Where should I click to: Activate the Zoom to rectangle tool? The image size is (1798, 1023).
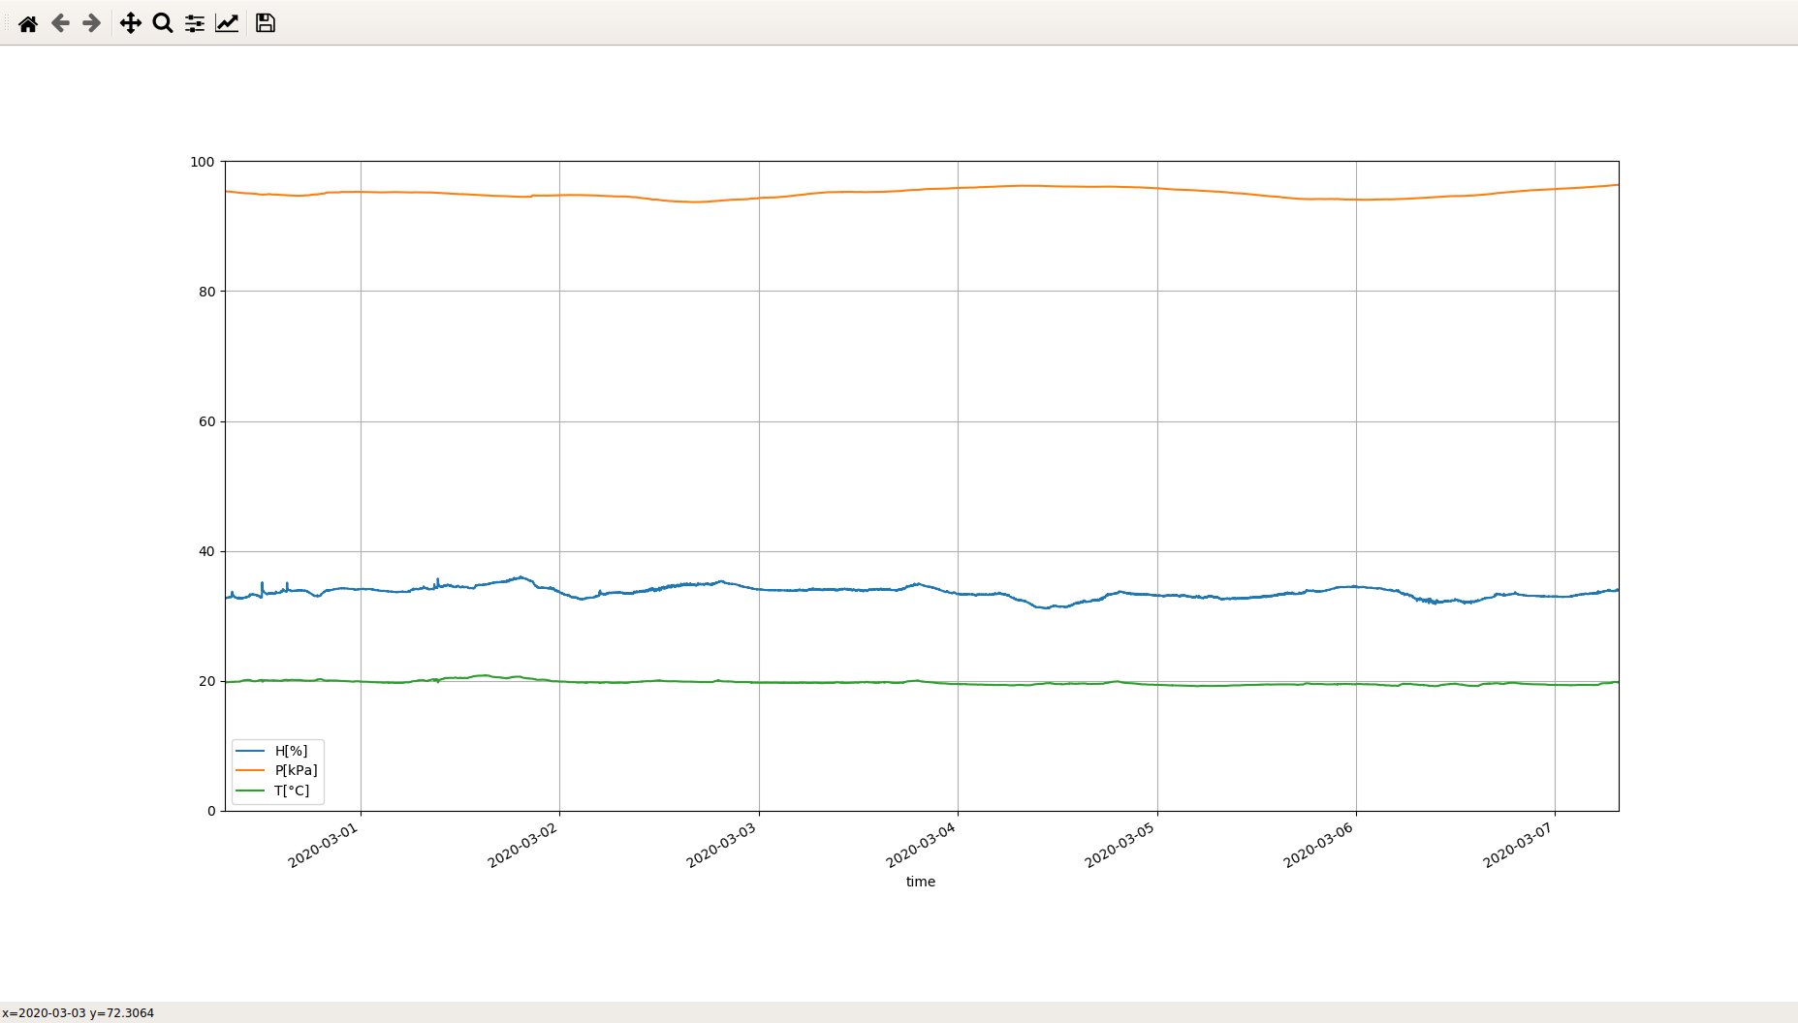(163, 23)
